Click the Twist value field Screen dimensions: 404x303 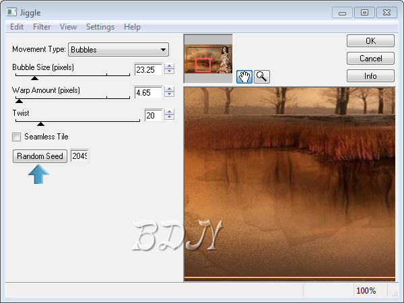[154, 115]
